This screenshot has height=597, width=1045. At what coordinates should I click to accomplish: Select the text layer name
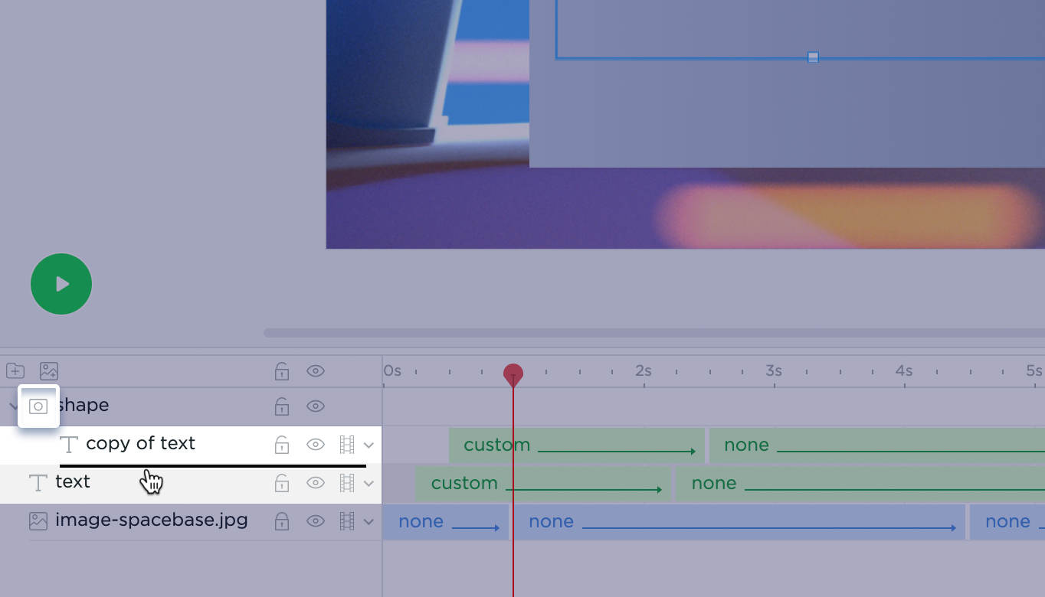[73, 482]
